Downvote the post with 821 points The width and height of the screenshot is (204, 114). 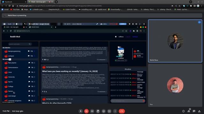tap(48, 60)
